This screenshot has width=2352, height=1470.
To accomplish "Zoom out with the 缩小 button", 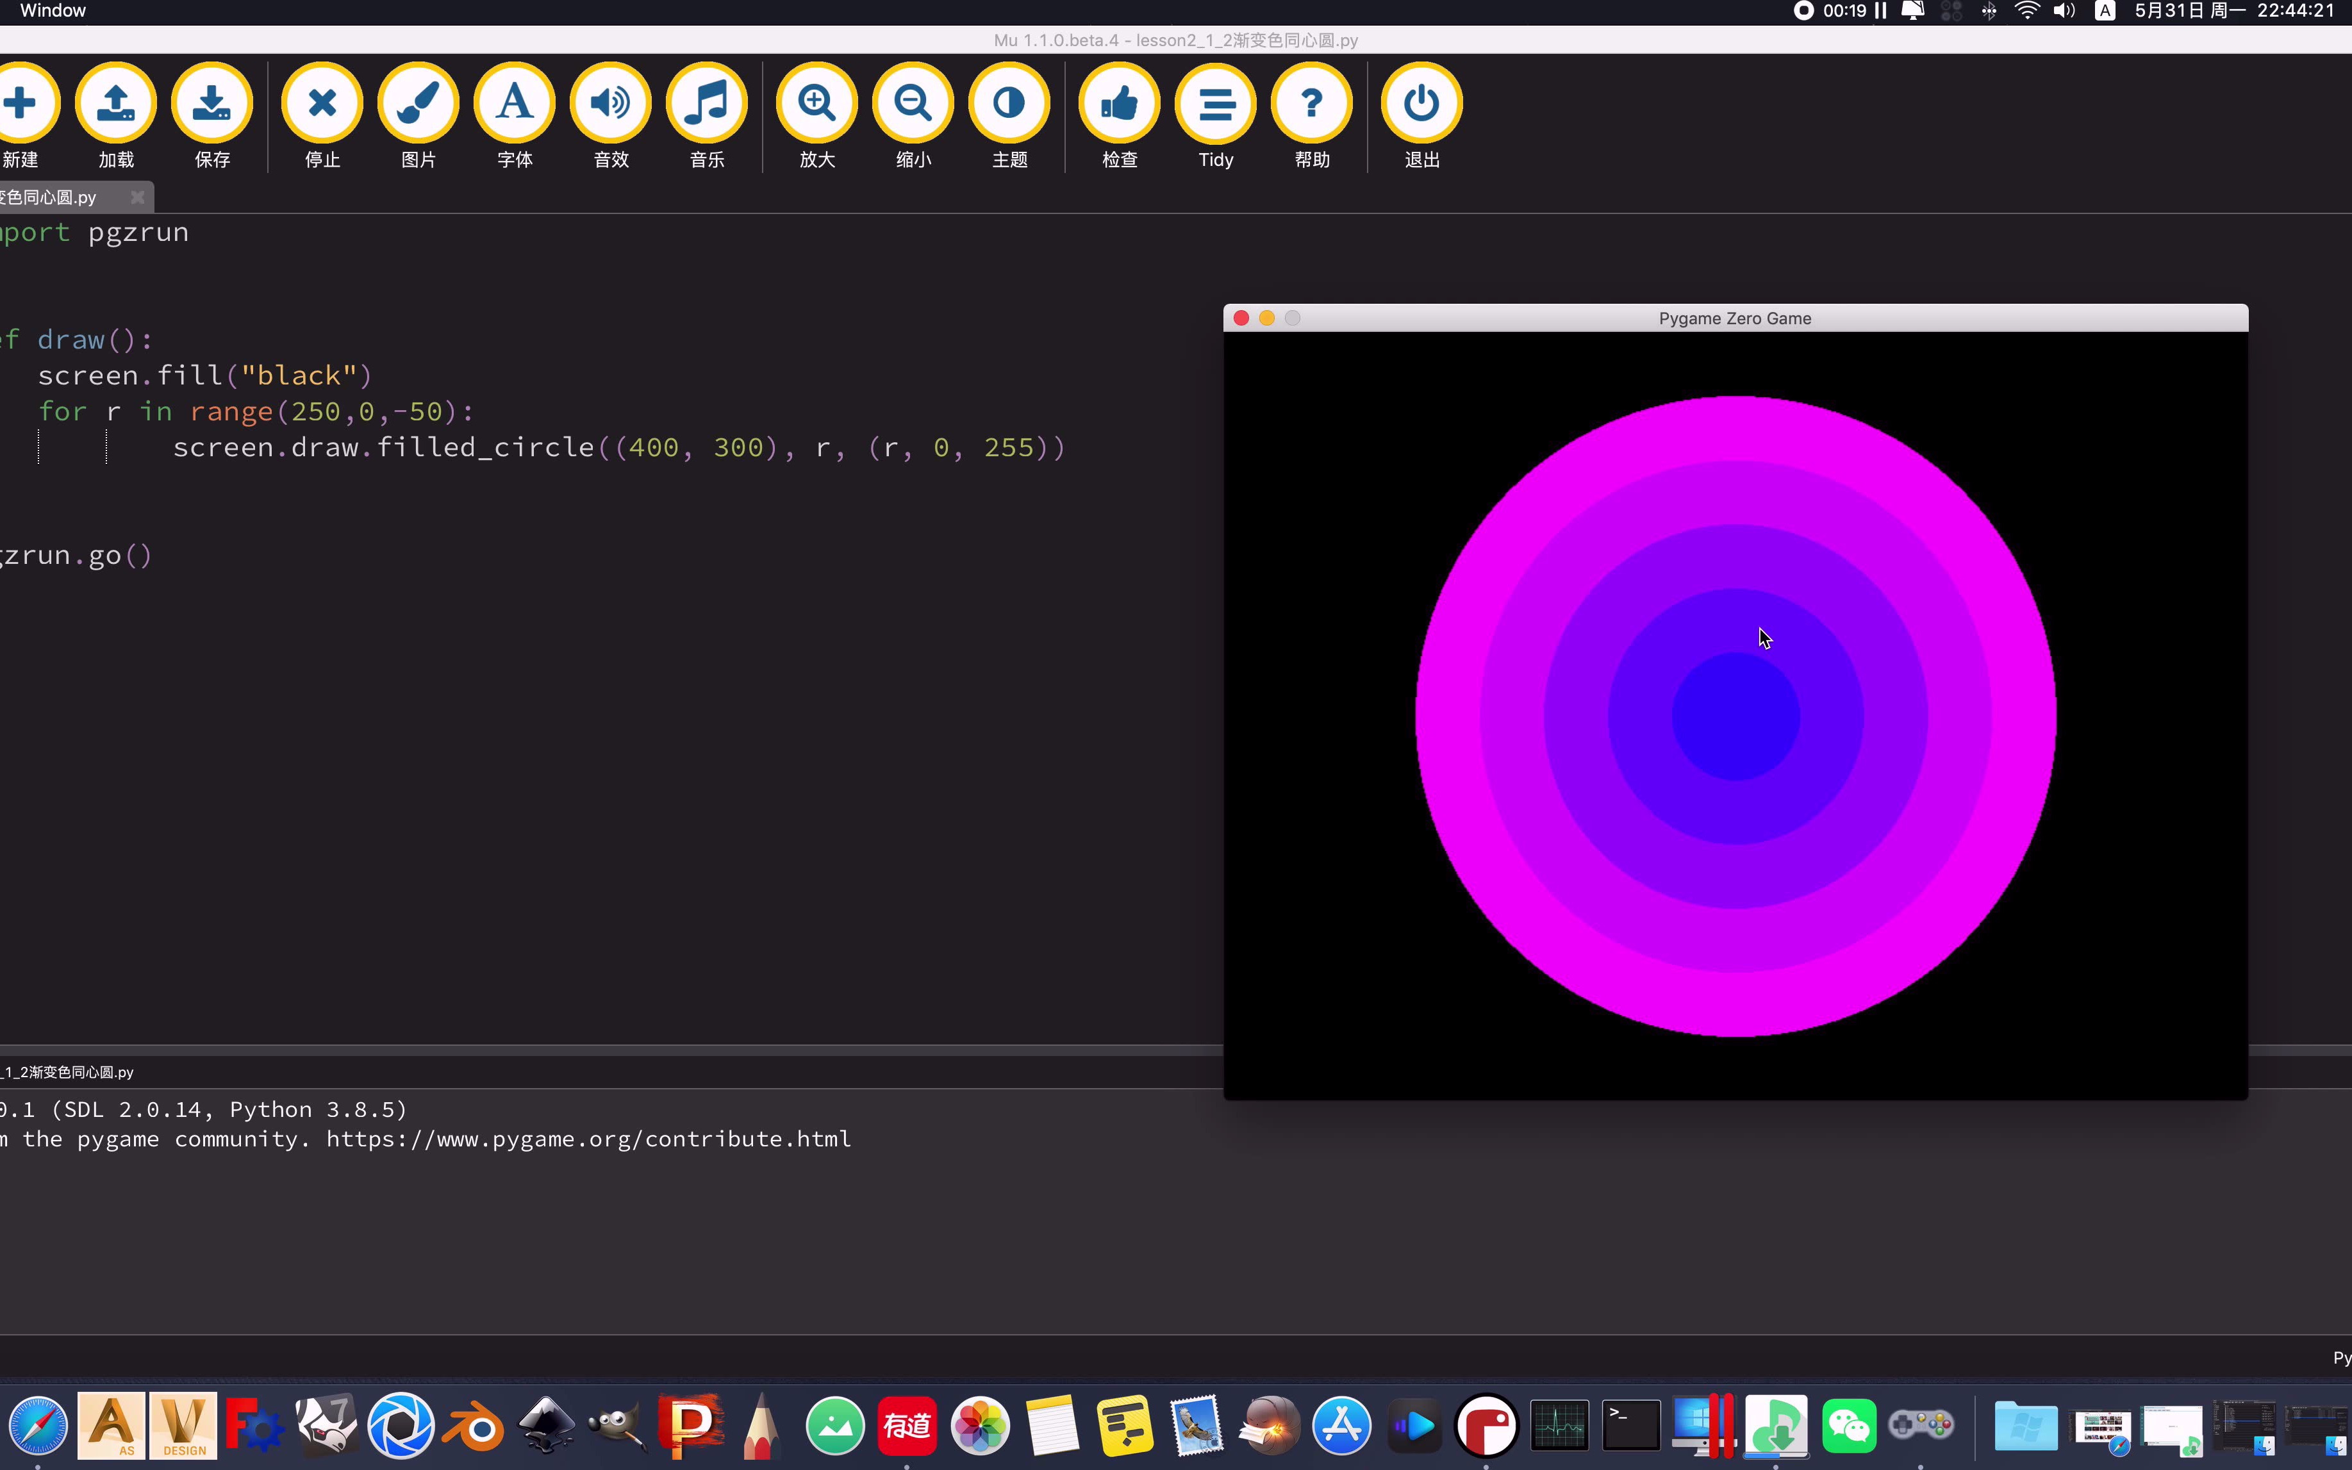I will [913, 103].
